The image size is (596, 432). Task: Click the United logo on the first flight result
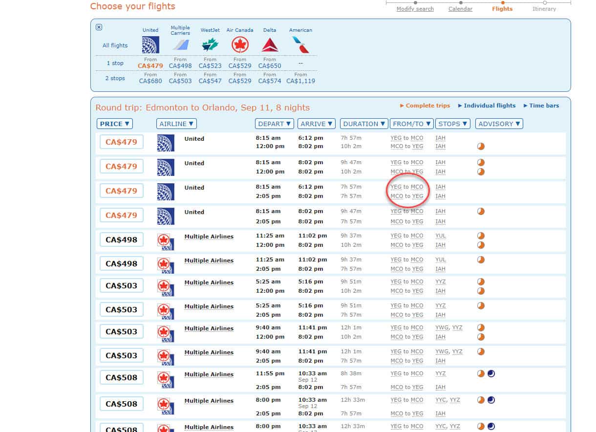(165, 142)
